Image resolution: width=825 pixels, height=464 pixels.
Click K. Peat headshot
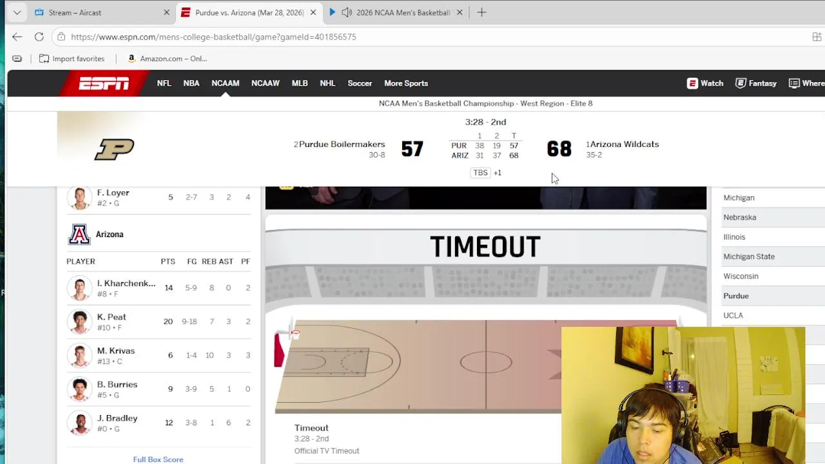click(x=80, y=322)
